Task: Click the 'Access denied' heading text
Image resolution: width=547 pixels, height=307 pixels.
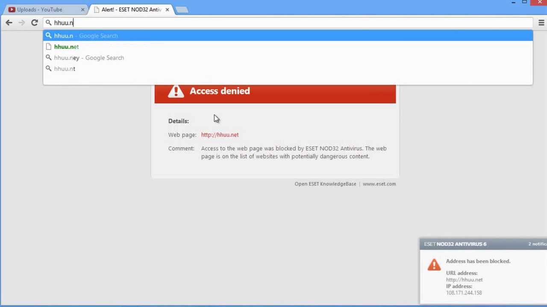Action: (220, 91)
